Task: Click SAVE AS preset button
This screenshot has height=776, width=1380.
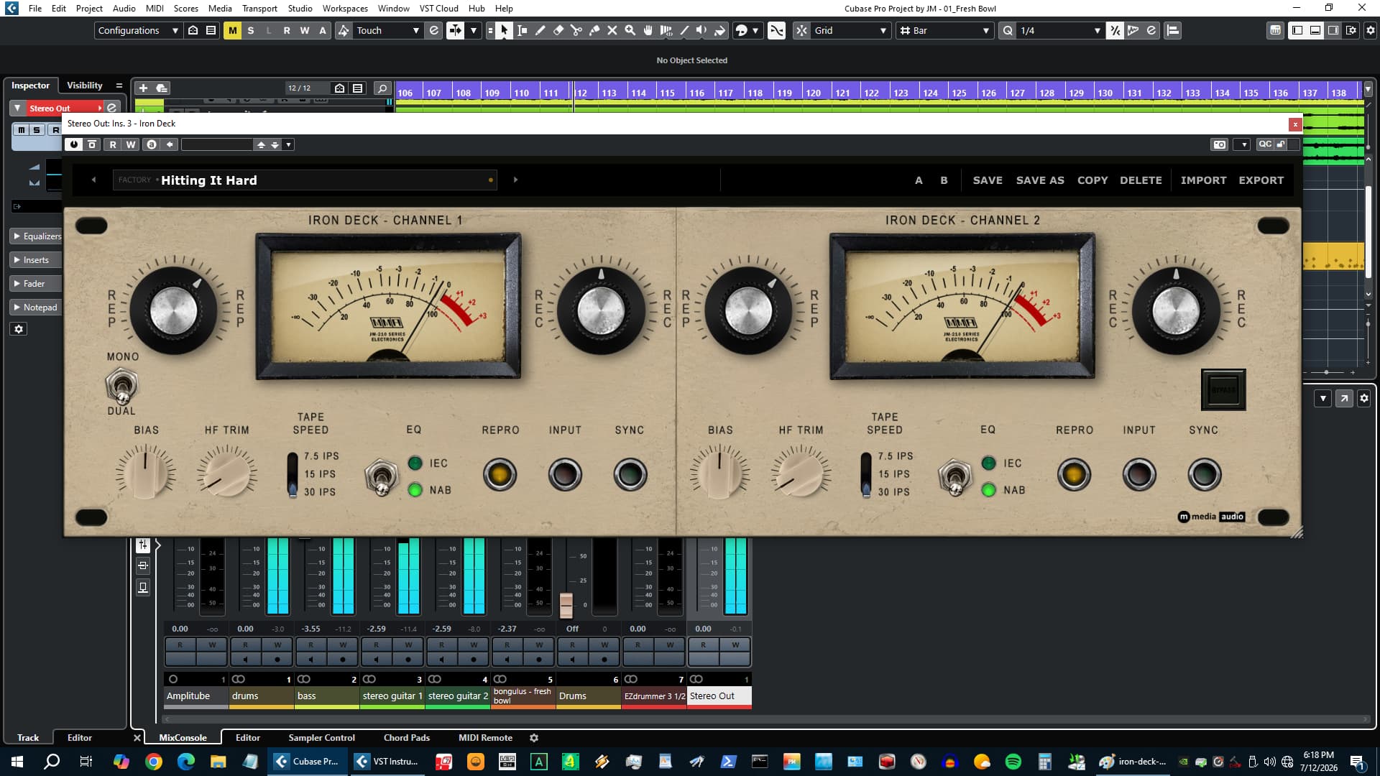Action: tap(1040, 180)
